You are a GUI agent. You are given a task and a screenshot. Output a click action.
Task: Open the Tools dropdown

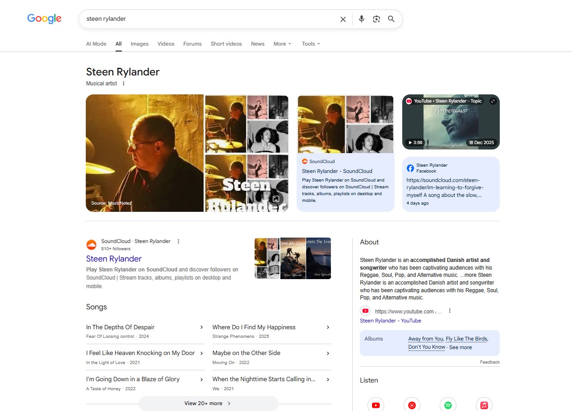[x=311, y=44]
